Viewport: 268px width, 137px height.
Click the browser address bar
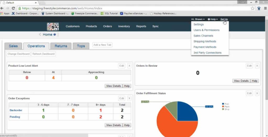click(x=131, y=8)
